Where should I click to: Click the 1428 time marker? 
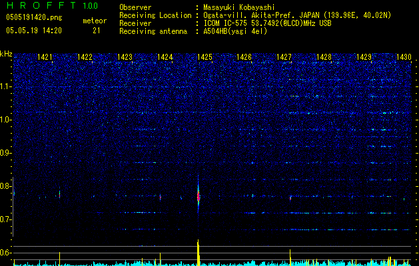click(324, 57)
